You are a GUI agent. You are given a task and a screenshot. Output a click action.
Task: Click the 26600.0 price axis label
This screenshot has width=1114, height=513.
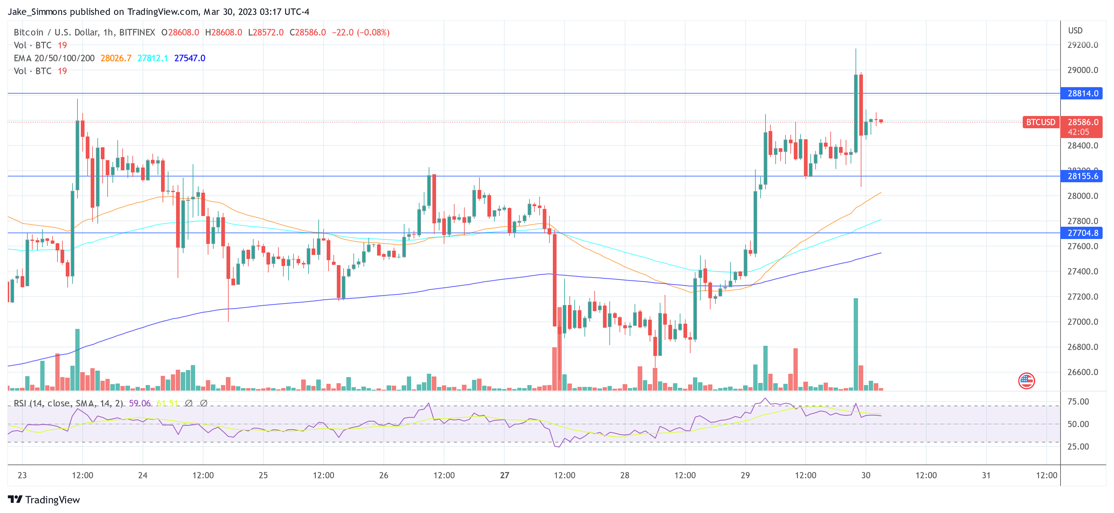[1082, 372]
